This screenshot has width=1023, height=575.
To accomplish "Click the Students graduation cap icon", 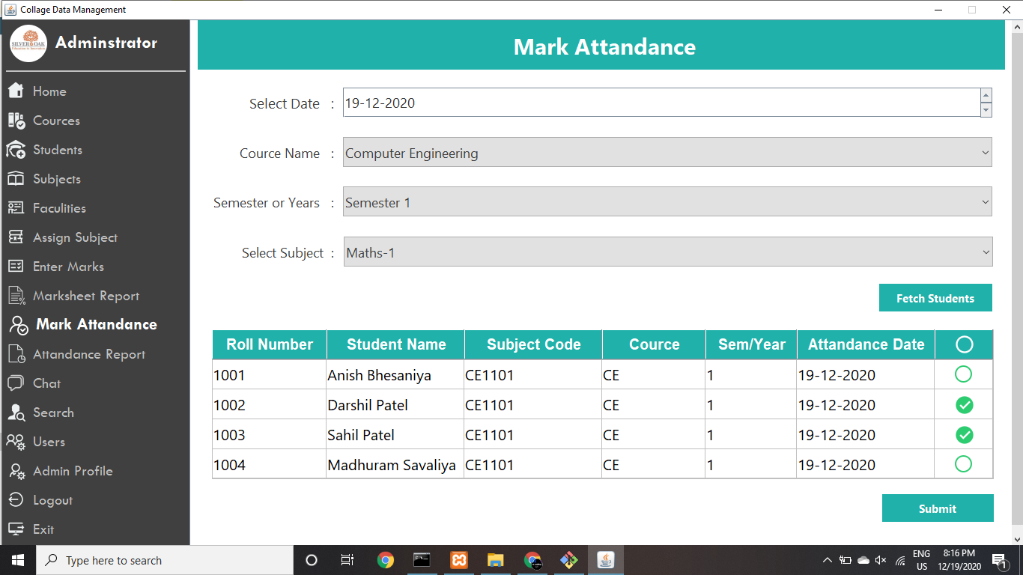I will (x=16, y=149).
